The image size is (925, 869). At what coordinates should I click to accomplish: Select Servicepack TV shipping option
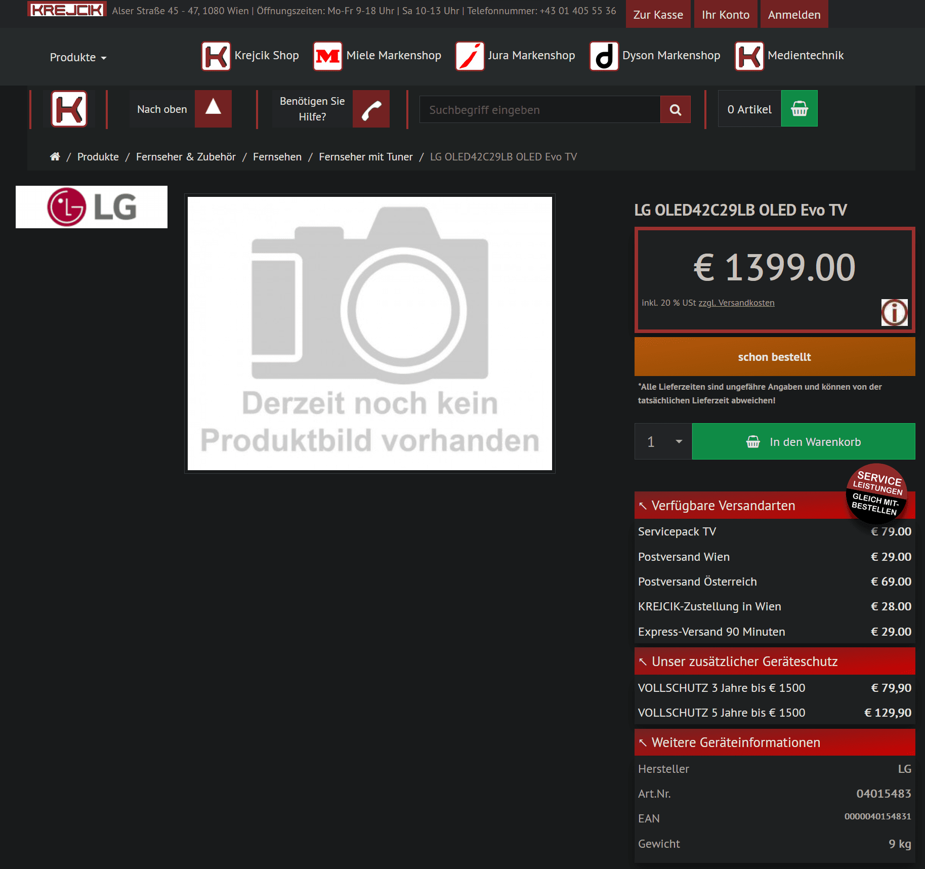(x=775, y=531)
